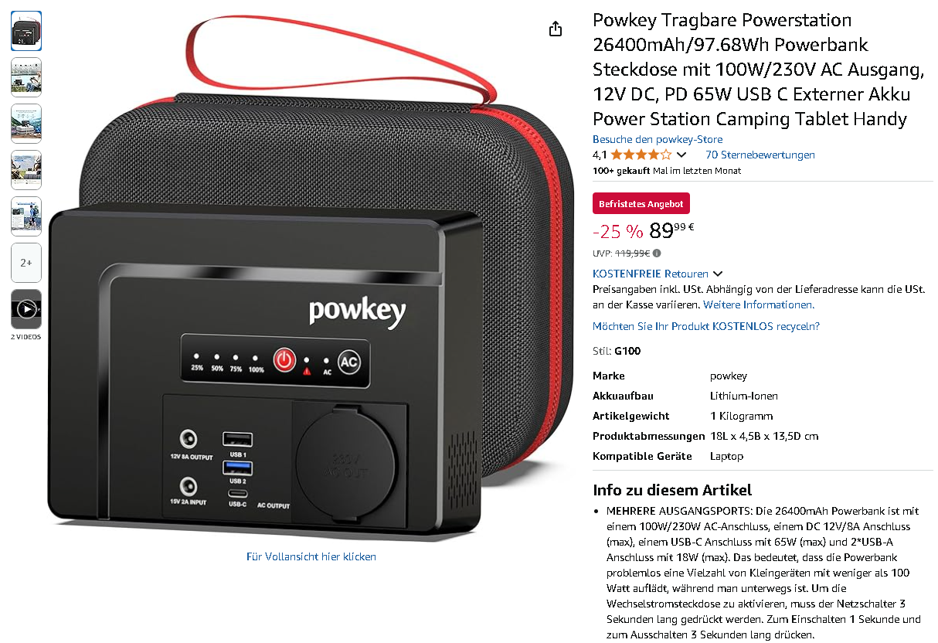Click the UVP info icon

(657, 253)
